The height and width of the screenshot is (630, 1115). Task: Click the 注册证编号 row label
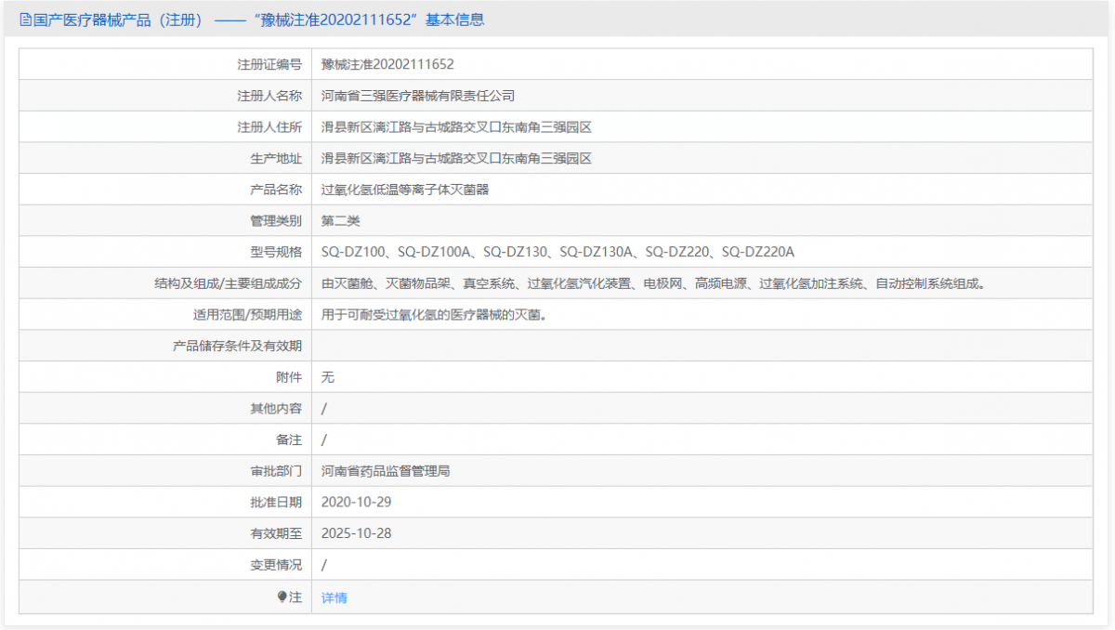(268, 63)
